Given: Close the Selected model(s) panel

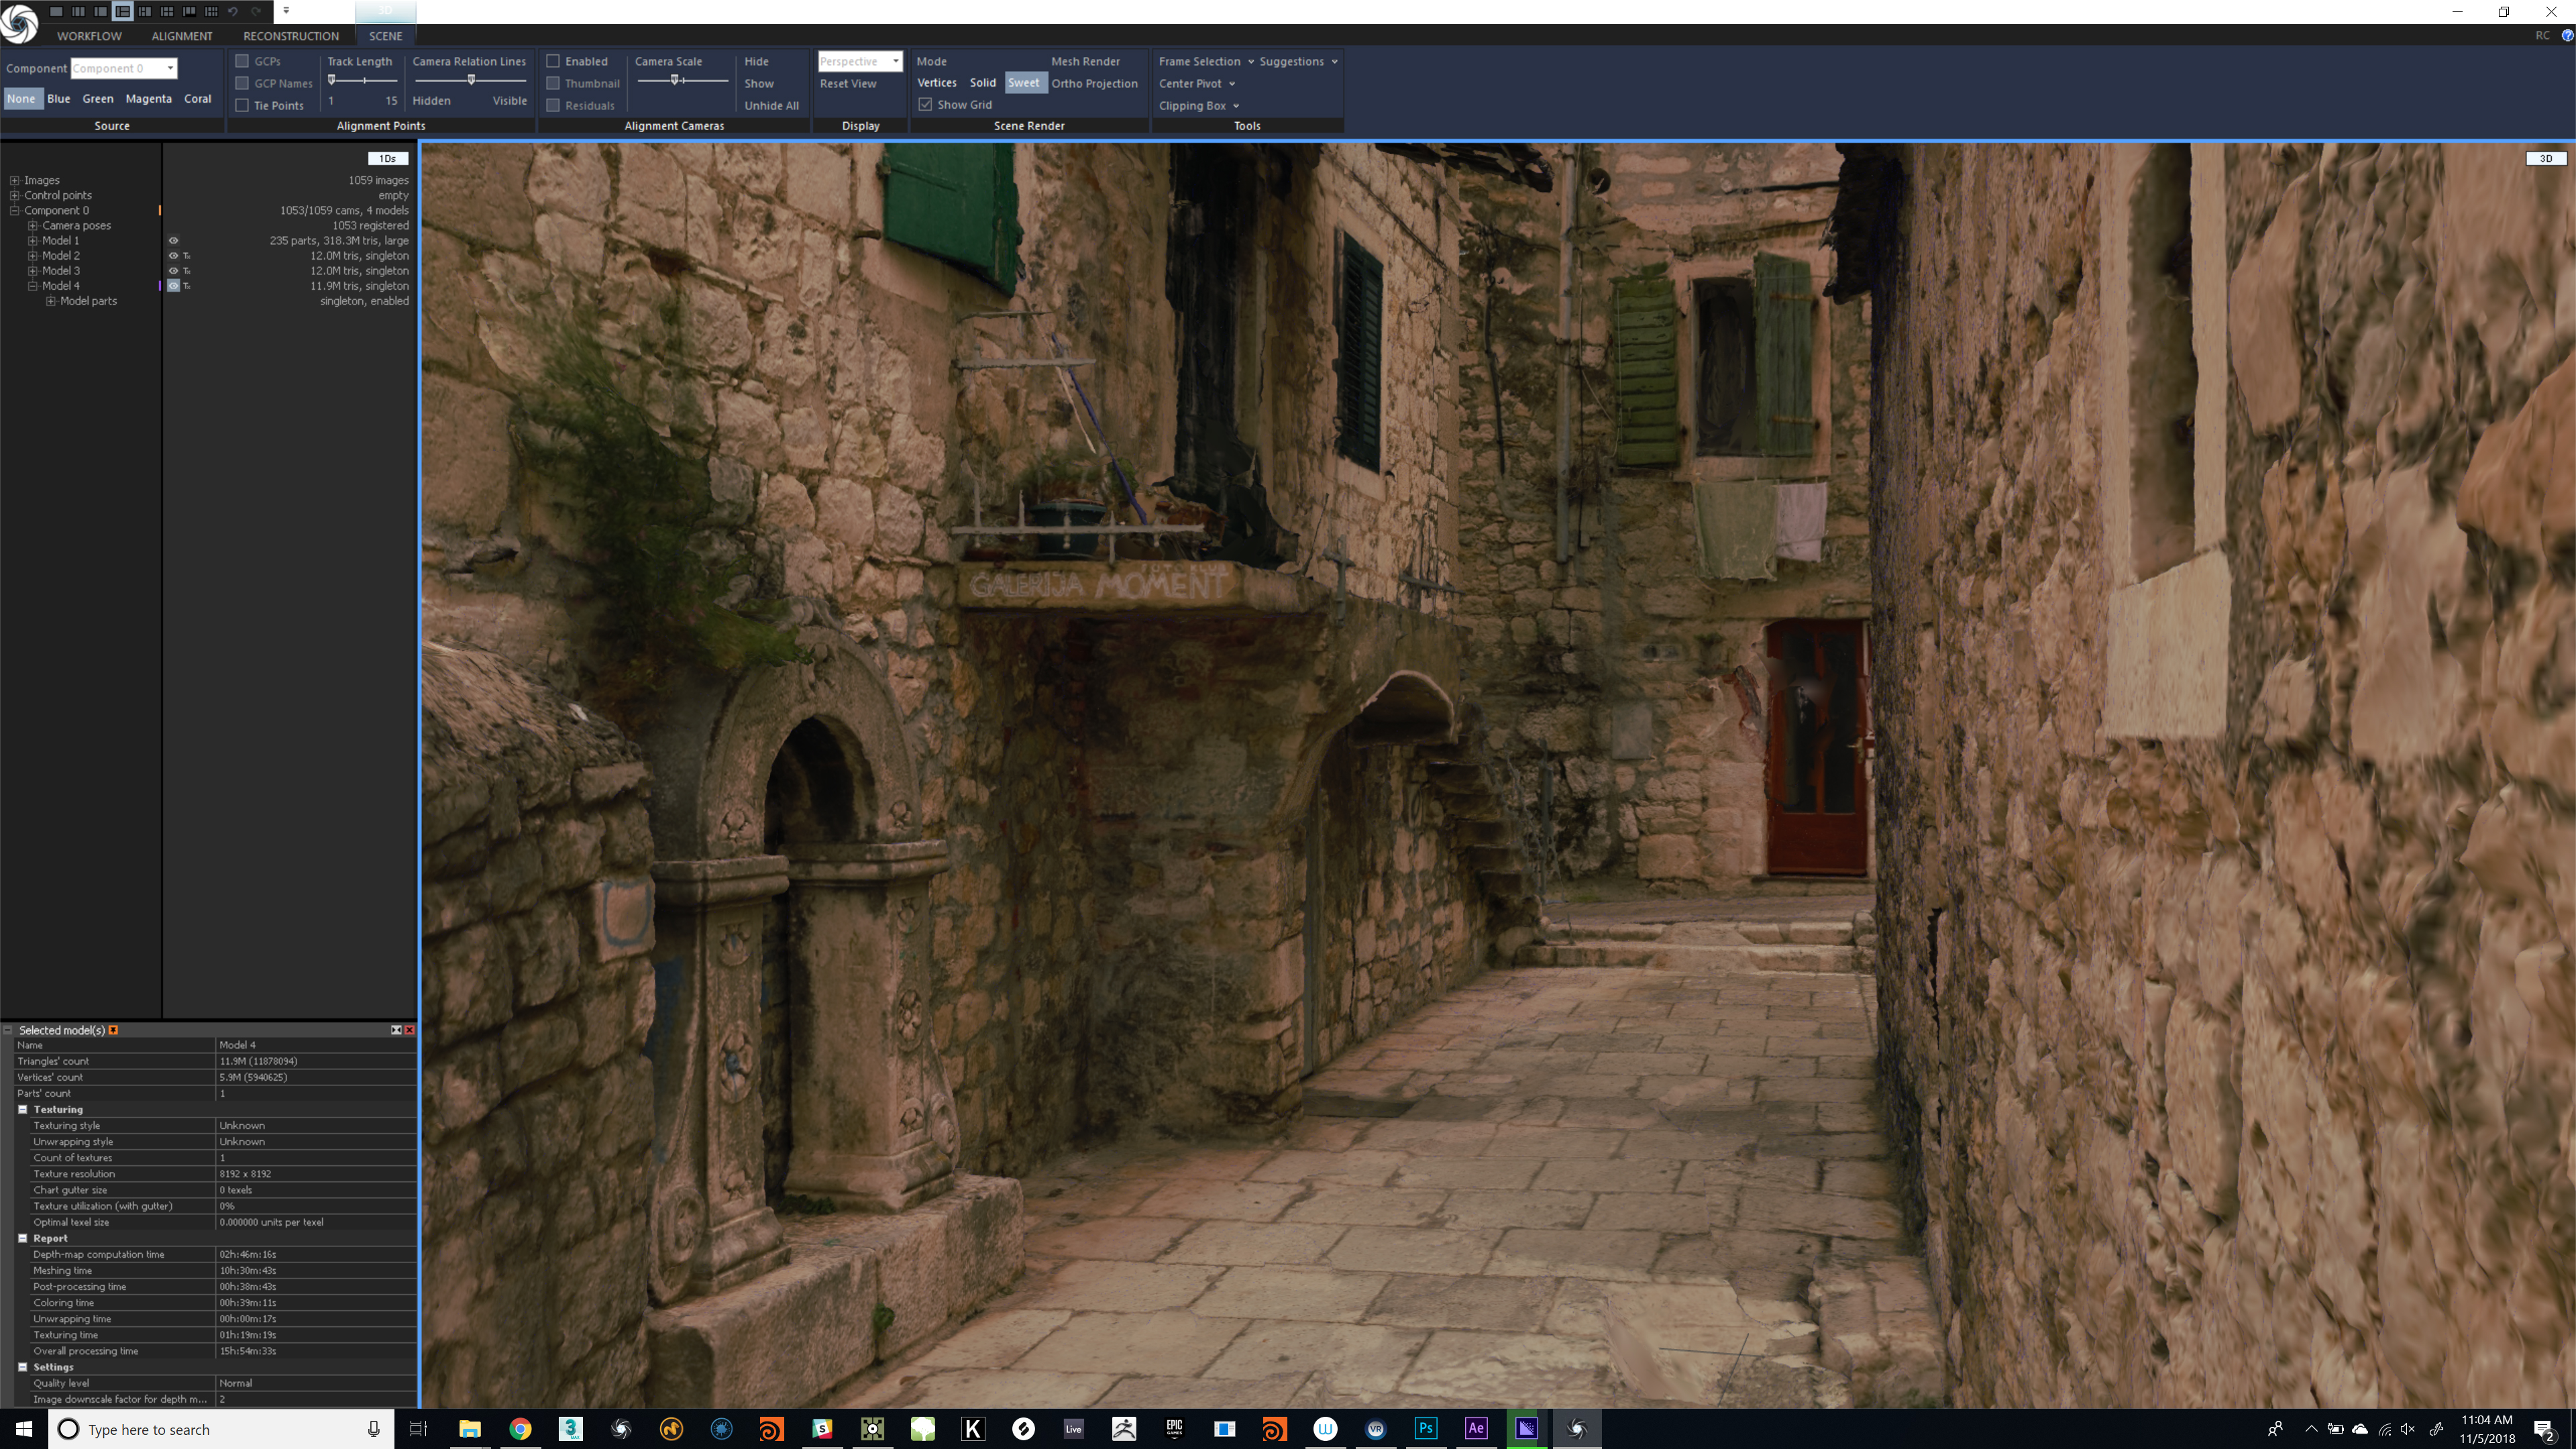Looking at the screenshot, I should [x=409, y=1030].
